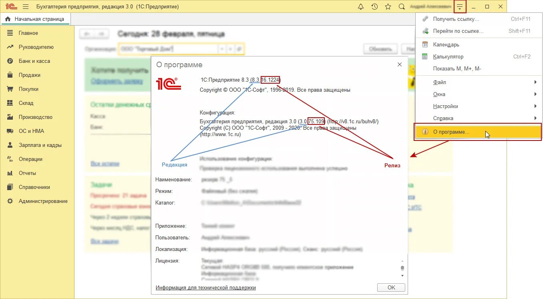Open the history clock icon
The height and width of the screenshot is (299, 543).
click(x=374, y=7)
